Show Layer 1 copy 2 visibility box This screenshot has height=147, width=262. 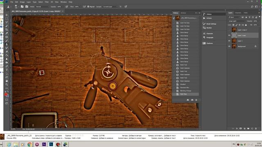(229, 30)
